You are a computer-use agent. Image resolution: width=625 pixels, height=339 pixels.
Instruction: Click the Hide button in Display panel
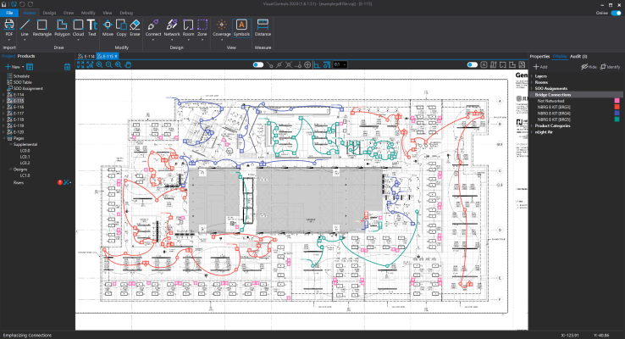coord(589,67)
